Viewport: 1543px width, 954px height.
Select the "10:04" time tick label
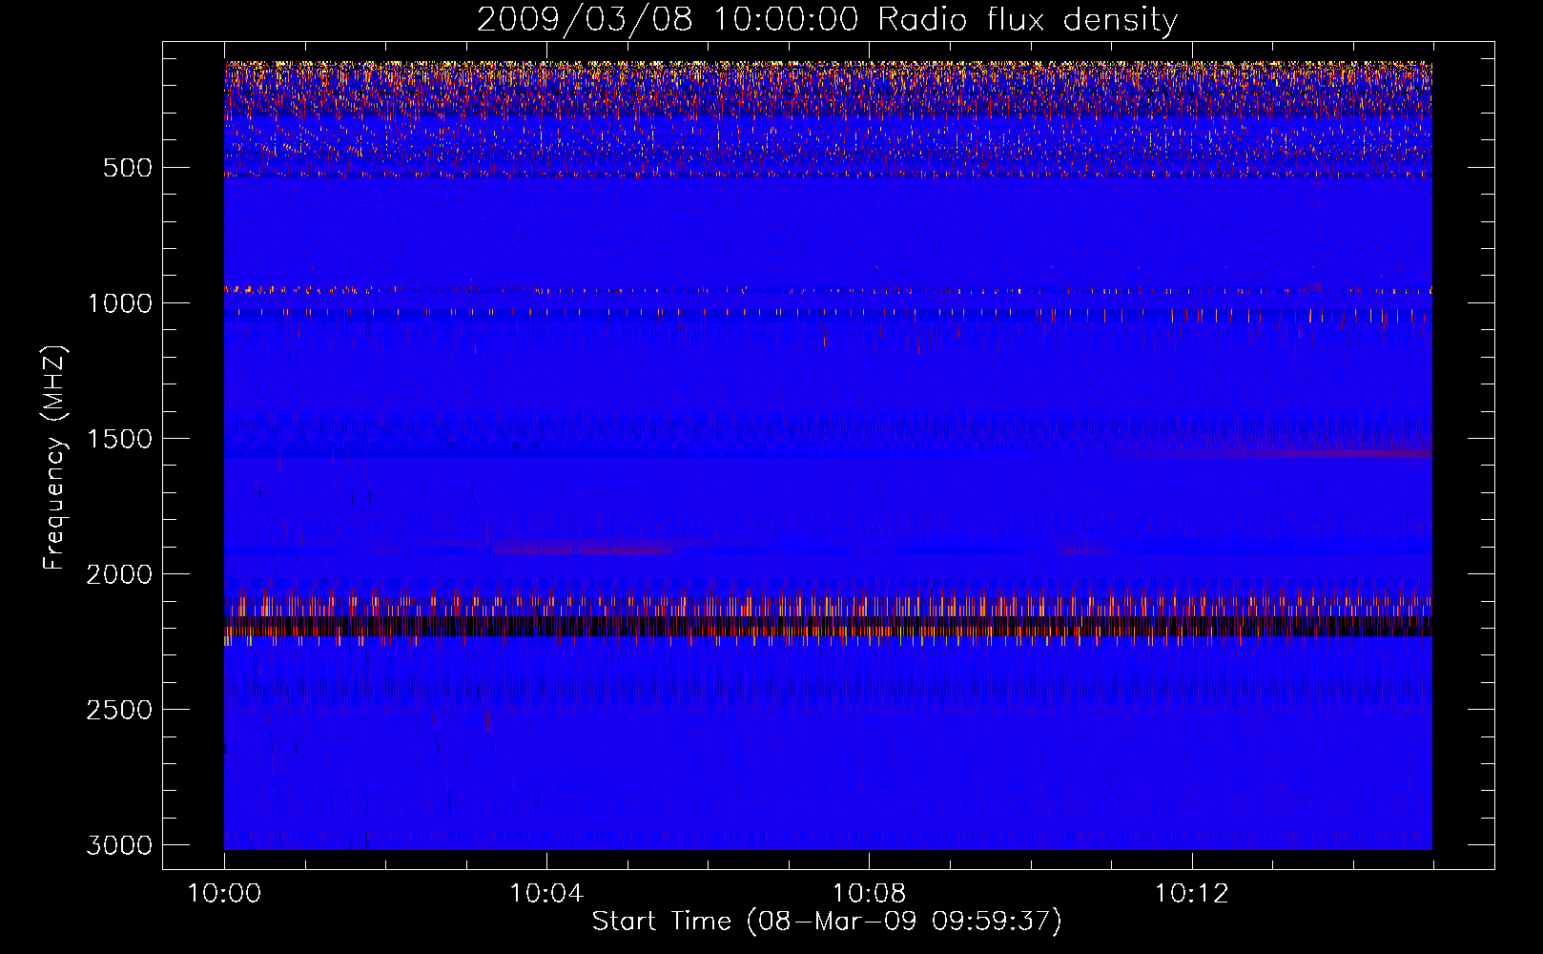pyautogui.click(x=546, y=894)
